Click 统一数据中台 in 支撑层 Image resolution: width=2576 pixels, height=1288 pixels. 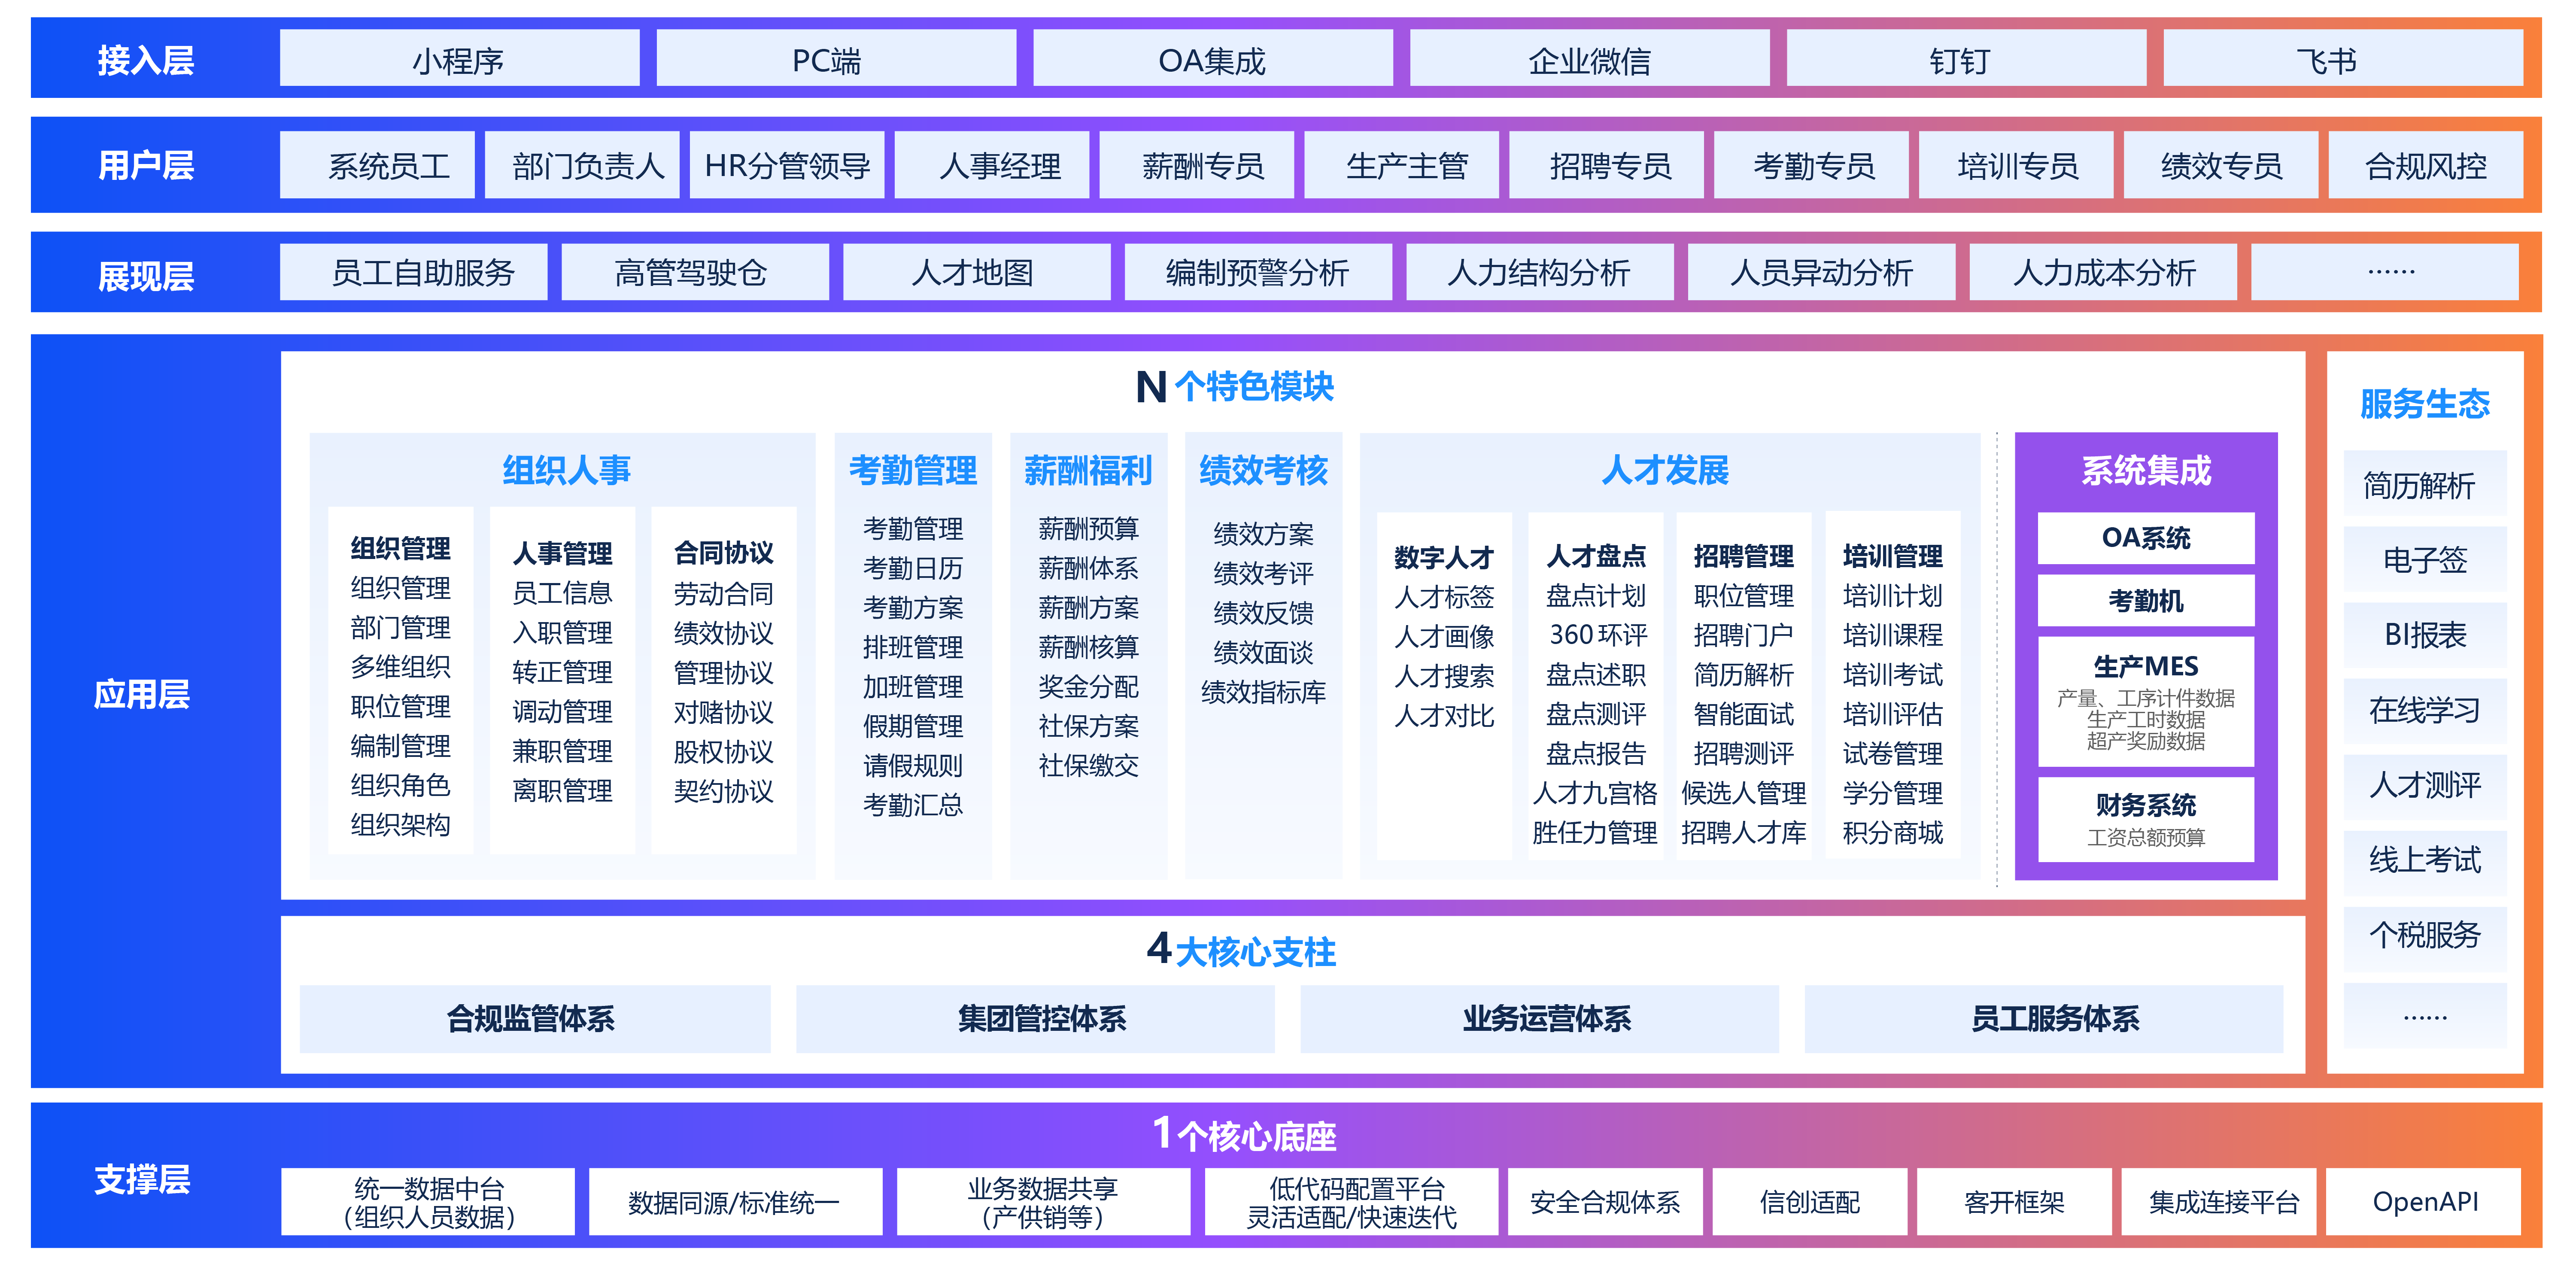(x=428, y=1202)
